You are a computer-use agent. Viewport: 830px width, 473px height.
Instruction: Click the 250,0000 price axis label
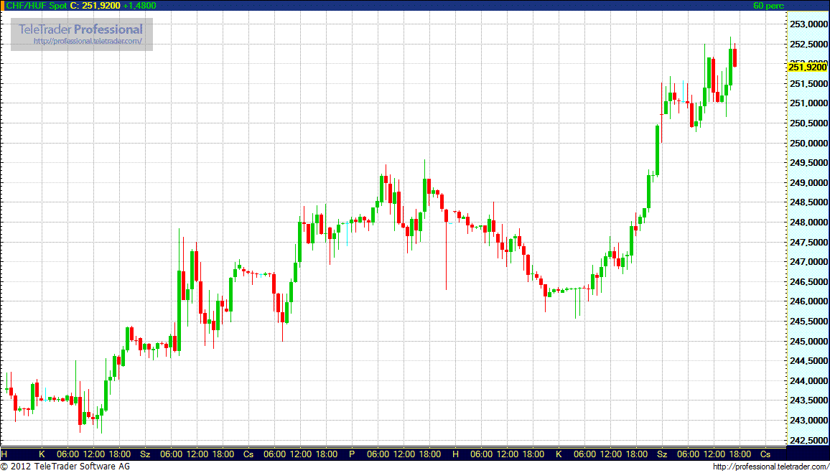pyautogui.click(x=808, y=143)
